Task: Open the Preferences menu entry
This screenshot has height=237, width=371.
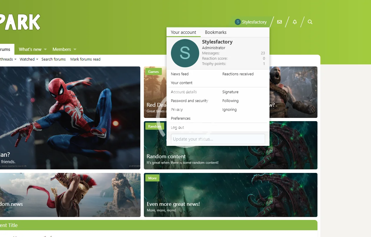Action: [x=181, y=118]
